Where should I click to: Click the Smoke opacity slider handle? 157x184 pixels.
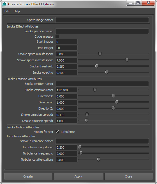(x=107, y=72)
